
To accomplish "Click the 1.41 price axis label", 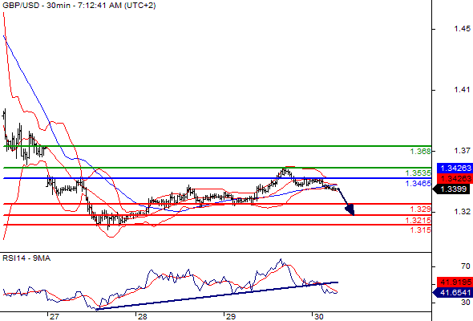I will (x=462, y=90).
